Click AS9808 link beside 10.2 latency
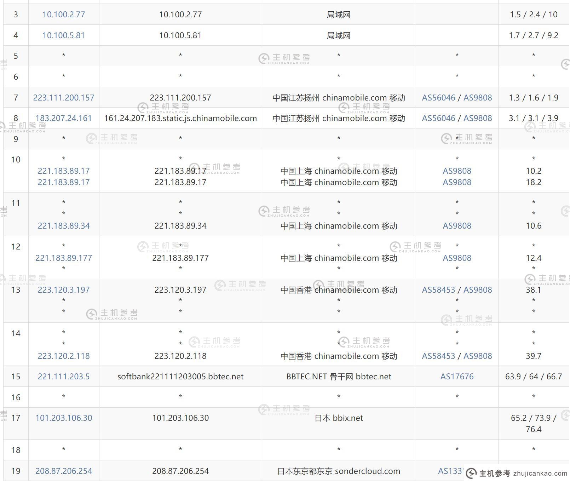The height and width of the screenshot is (482, 570). click(x=457, y=171)
